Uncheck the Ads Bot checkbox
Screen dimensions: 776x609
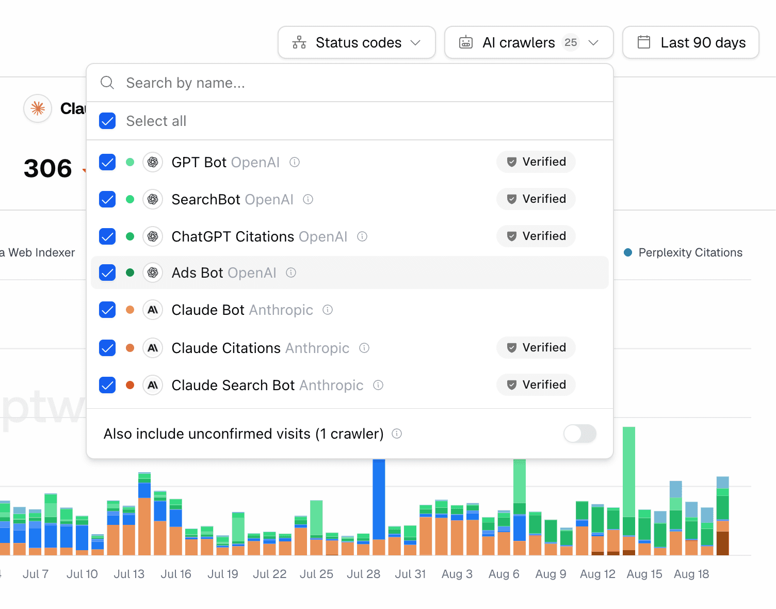[x=107, y=273]
